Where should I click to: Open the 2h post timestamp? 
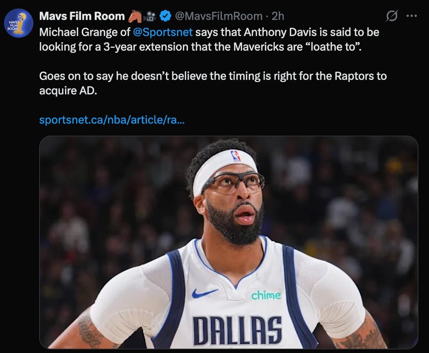pyautogui.click(x=278, y=16)
